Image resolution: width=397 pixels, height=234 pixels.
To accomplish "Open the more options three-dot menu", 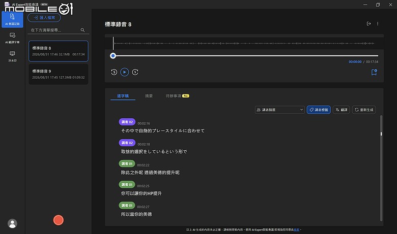I will click(x=378, y=24).
